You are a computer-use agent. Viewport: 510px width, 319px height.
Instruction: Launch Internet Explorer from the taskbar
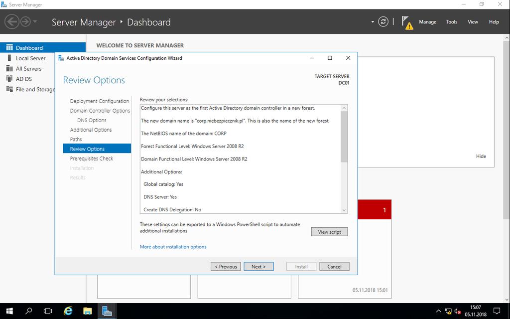pos(68,311)
